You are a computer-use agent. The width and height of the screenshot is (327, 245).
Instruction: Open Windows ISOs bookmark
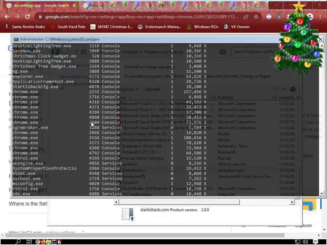(x=202, y=27)
